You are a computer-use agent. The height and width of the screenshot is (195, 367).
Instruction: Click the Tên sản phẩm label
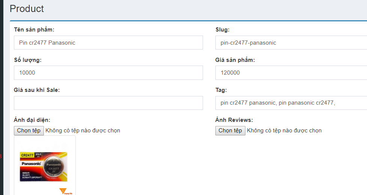coord(34,30)
